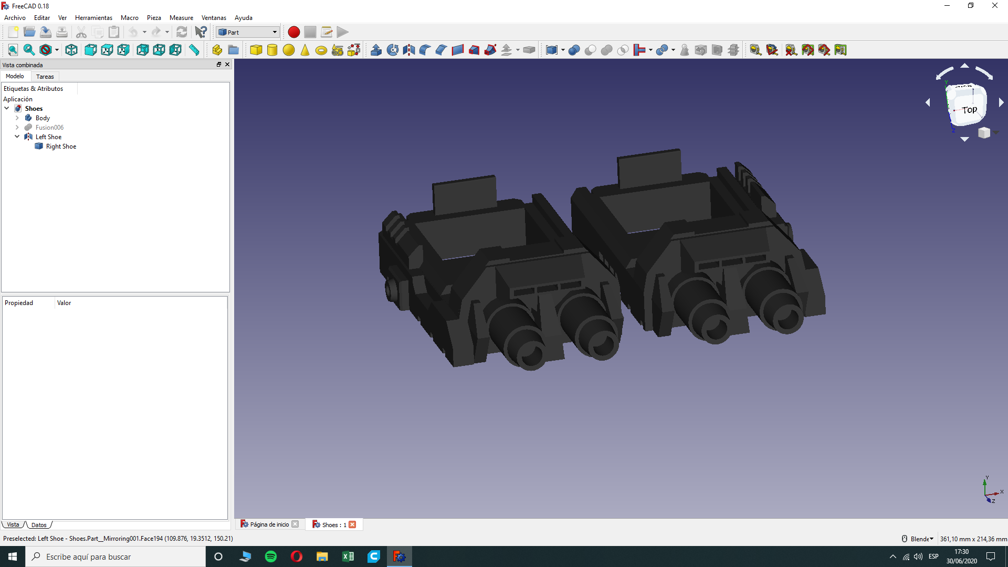
Task: Click the Extrude shape tool
Action: click(376, 50)
